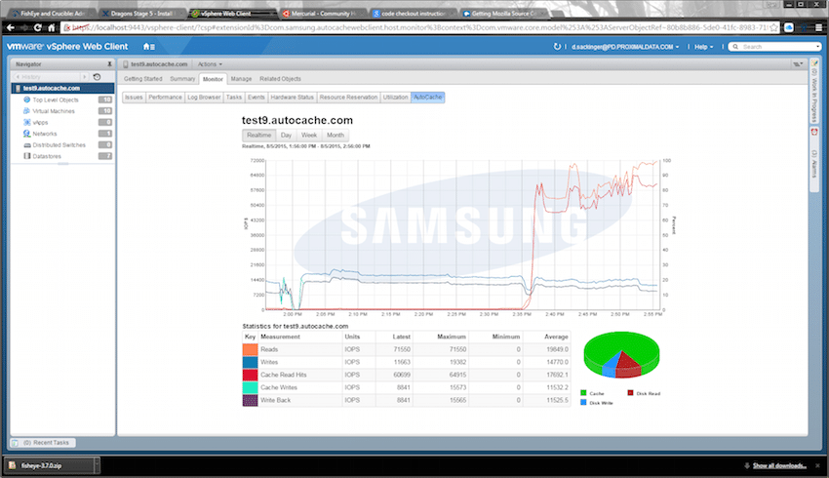Click the orange Reads color key
Viewport: 829px width, 478px height.
click(x=250, y=349)
